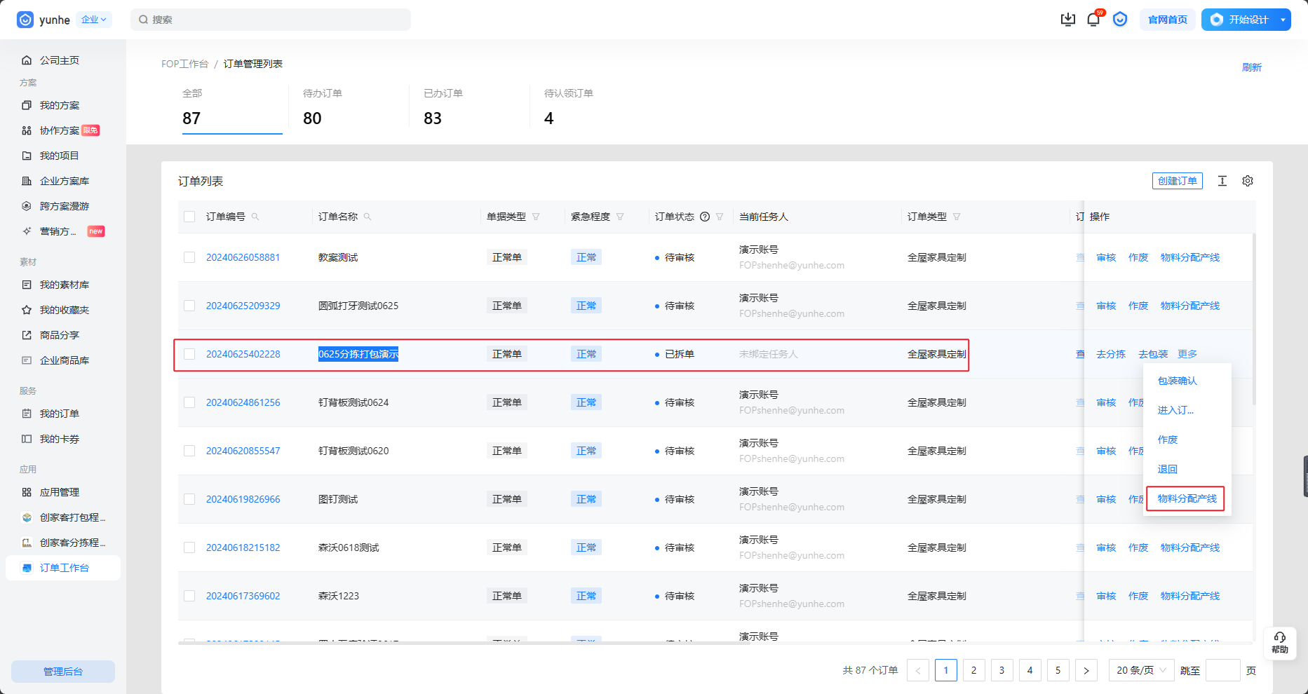Click the download icon in the top bar
Viewport: 1308px width, 694px height.
tap(1067, 20)
